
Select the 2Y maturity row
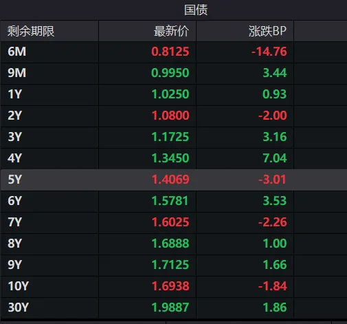coord(173,116)
